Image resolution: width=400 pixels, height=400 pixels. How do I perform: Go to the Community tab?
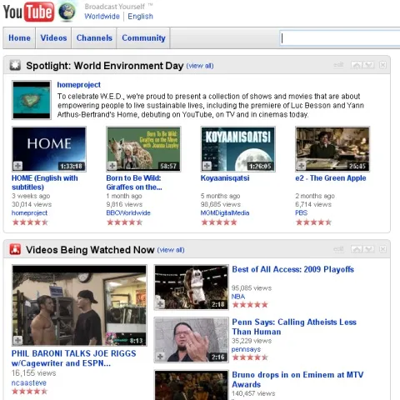pos(143,37)
